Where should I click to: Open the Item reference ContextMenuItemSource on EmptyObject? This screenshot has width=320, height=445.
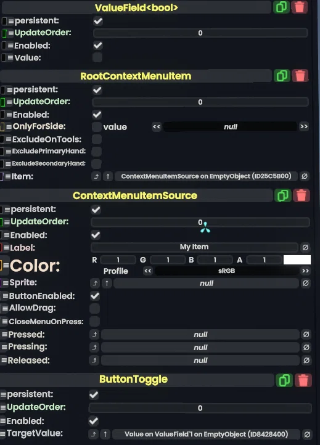point(206,176)
